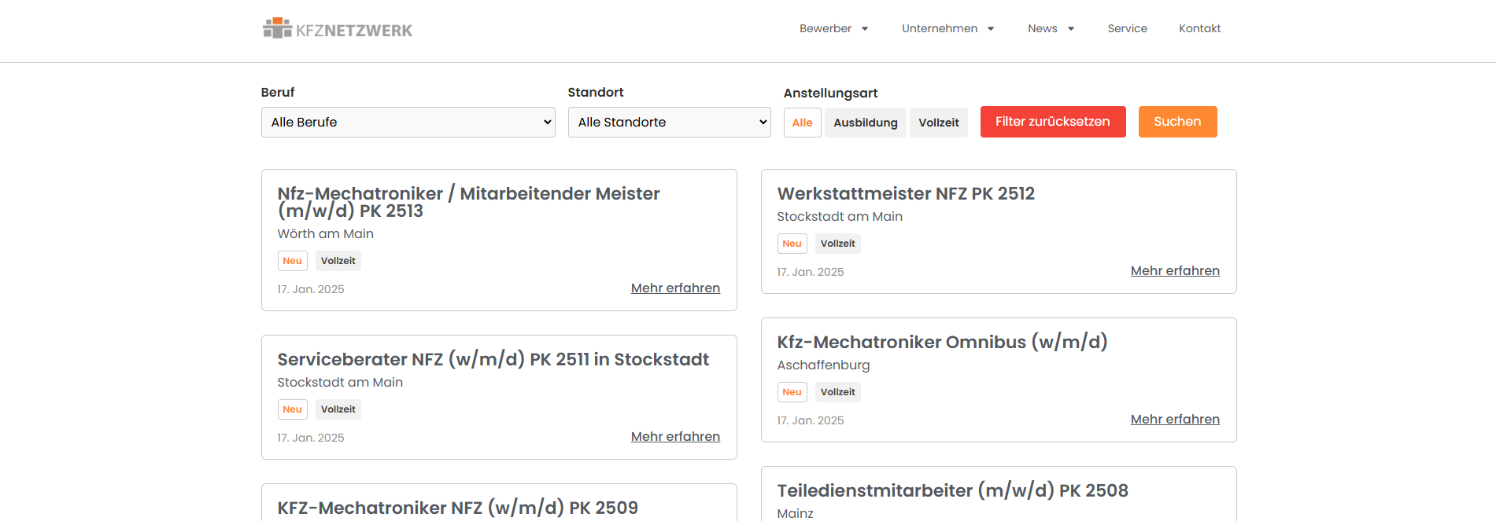Open the Alle Berufe select box
The width and height of the screenshot is (1496, 521).
[x=408, y=123]
